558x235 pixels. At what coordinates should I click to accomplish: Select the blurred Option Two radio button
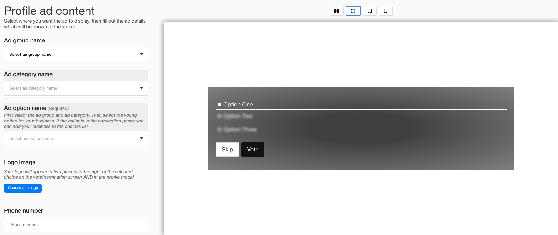[x=219, y=116]
